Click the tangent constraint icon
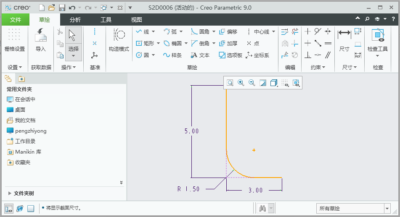 click(x=318, y=31)
